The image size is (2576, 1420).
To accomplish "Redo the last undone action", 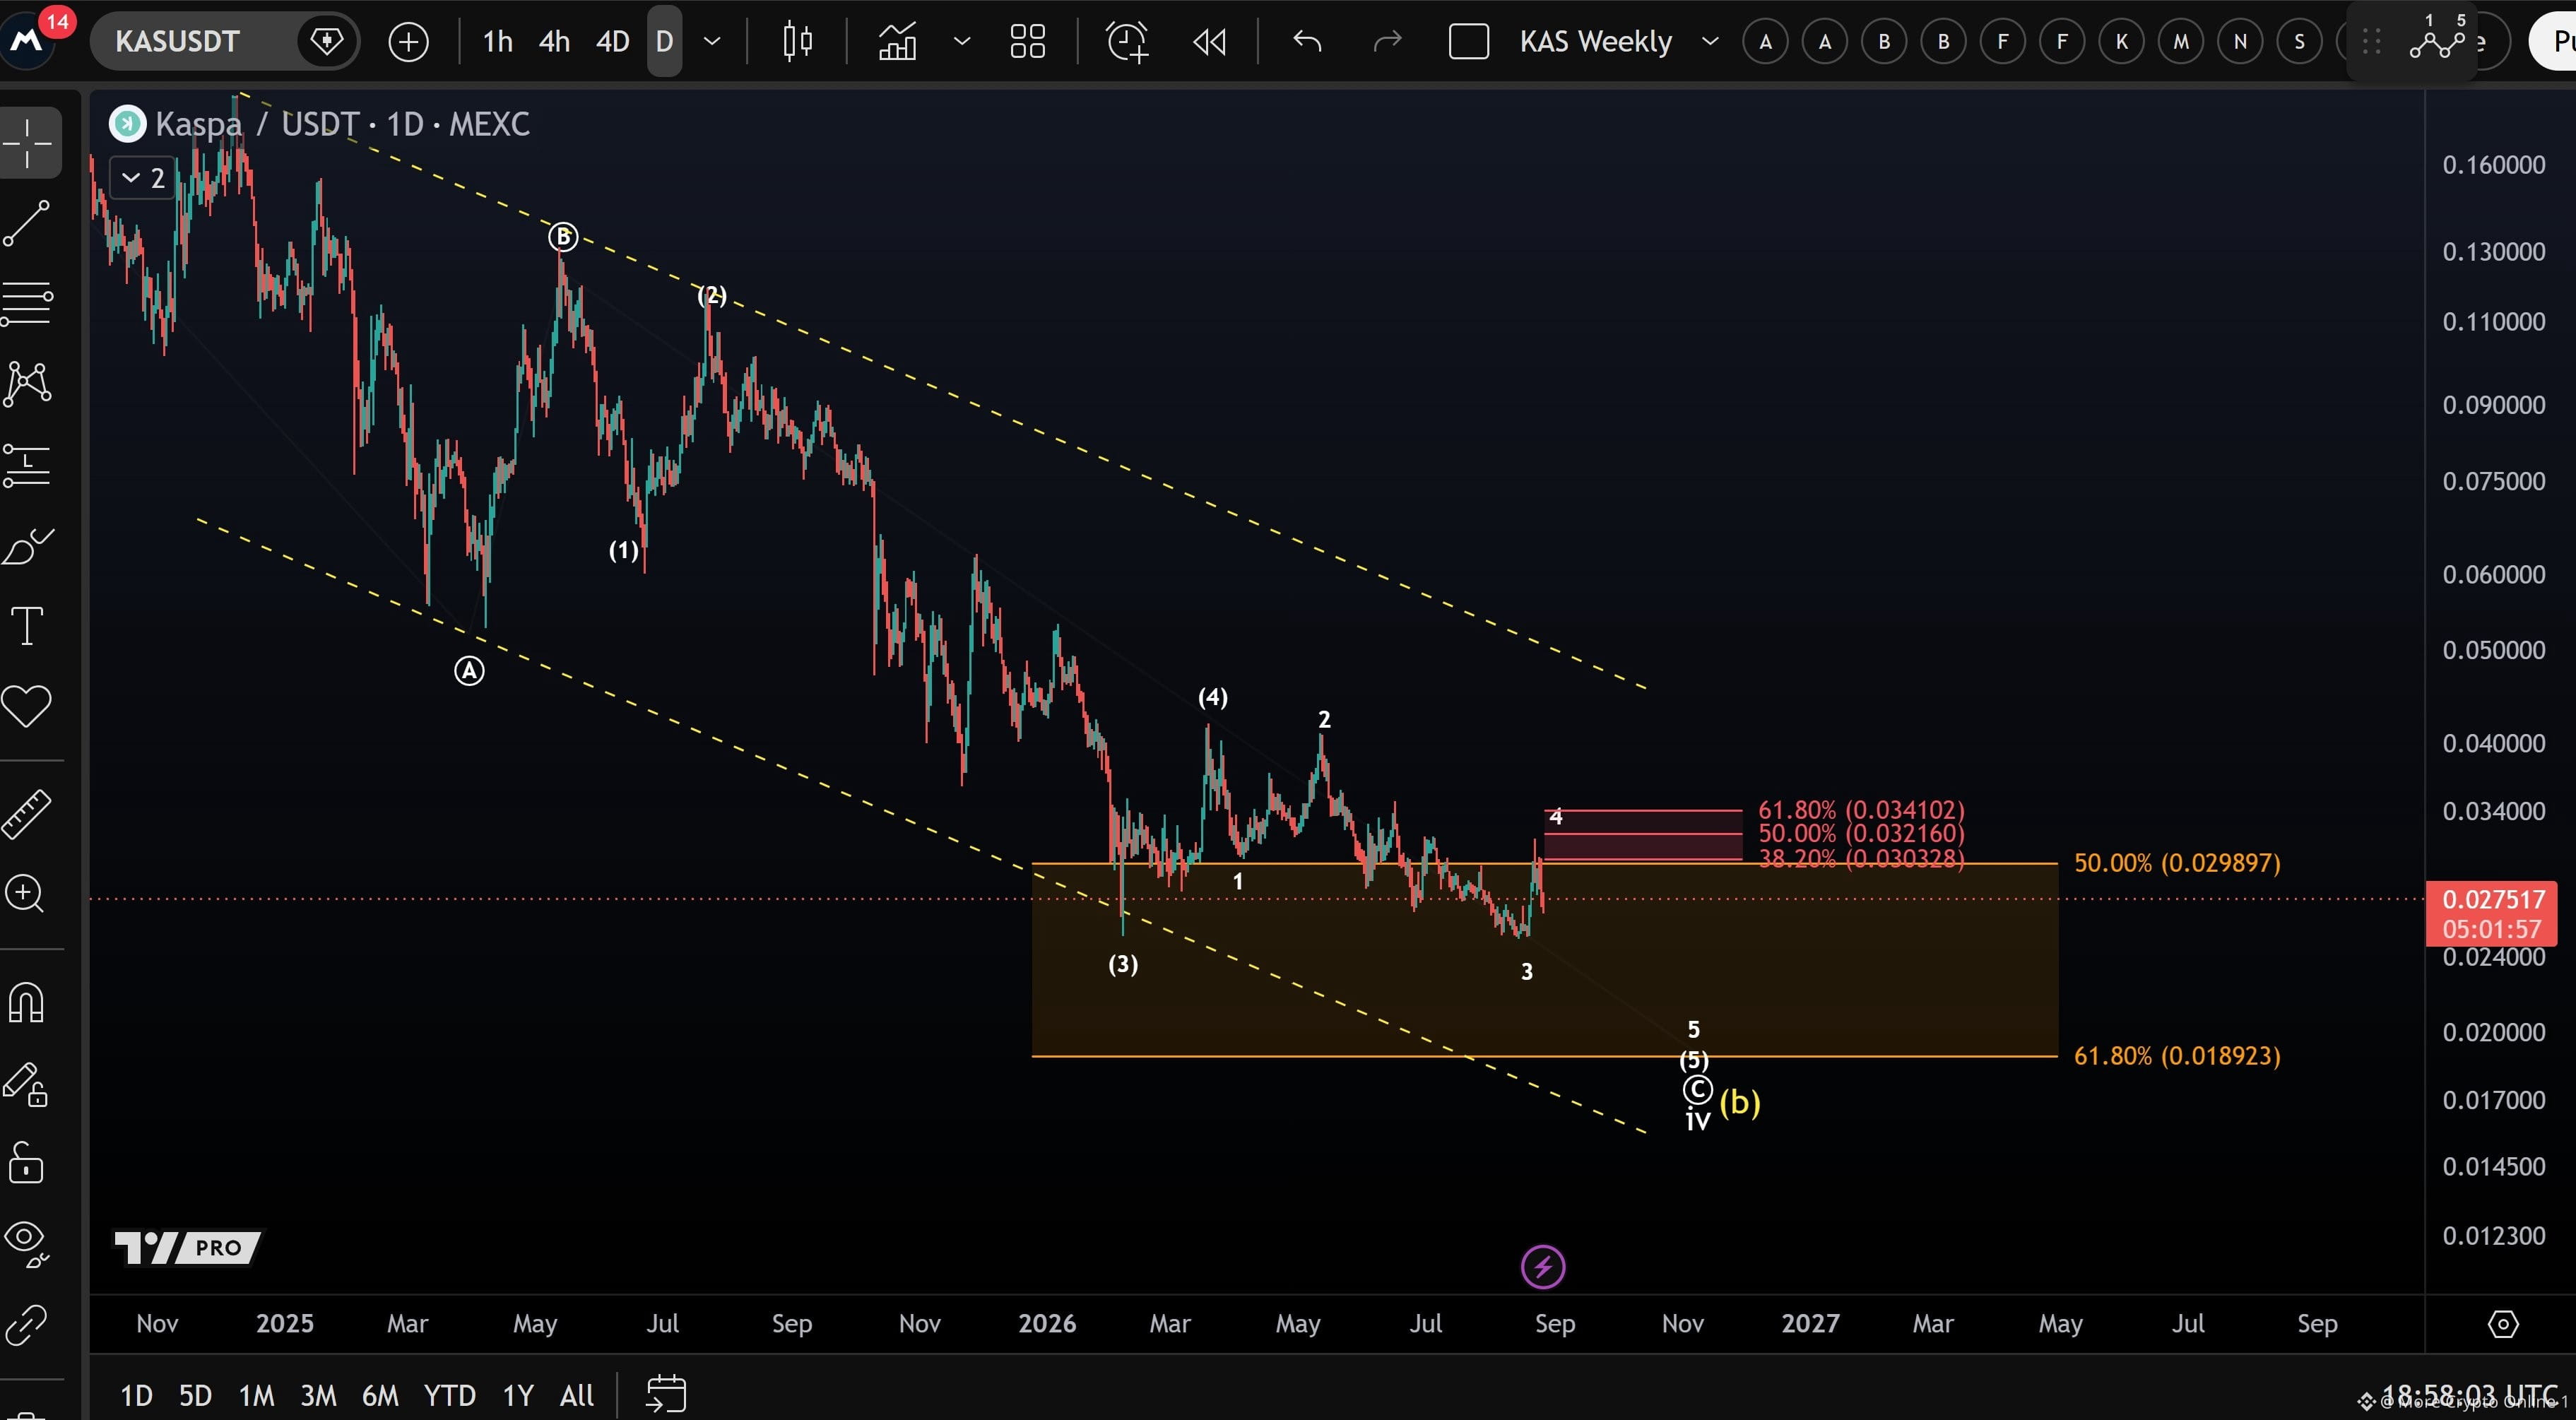I will tap(1387, 42).
